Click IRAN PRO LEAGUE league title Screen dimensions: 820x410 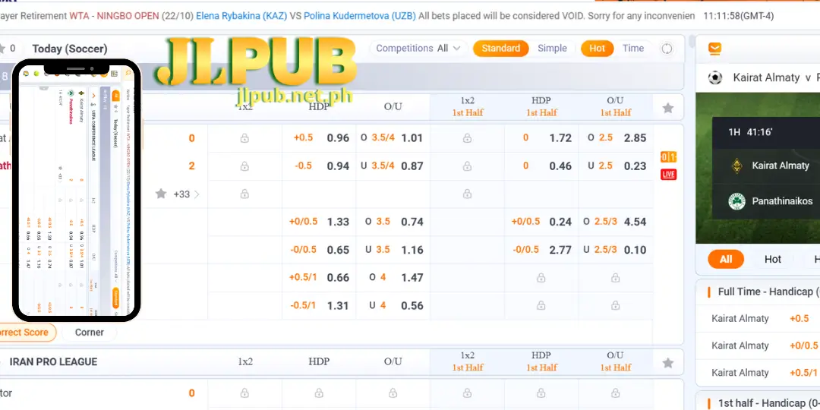(x=53, y=362)
